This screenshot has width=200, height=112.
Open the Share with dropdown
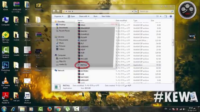pyautogui.click(x=84, y=16)
